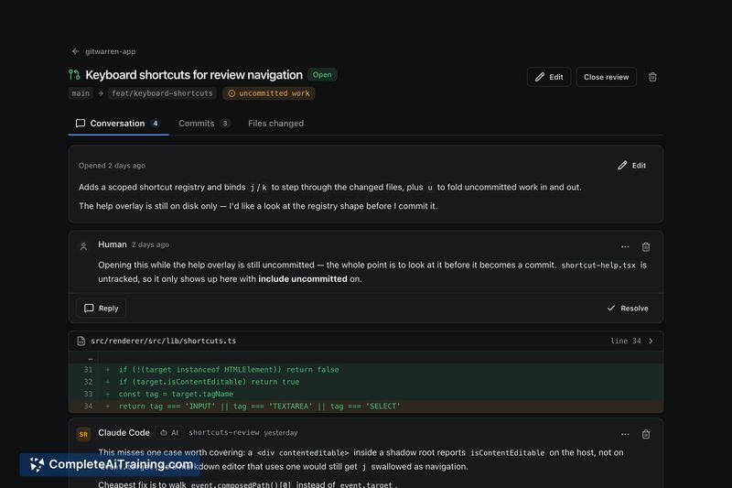Click the shortcuts-review session label
Screen dimensions: 732x488
(x=223, y=433)
